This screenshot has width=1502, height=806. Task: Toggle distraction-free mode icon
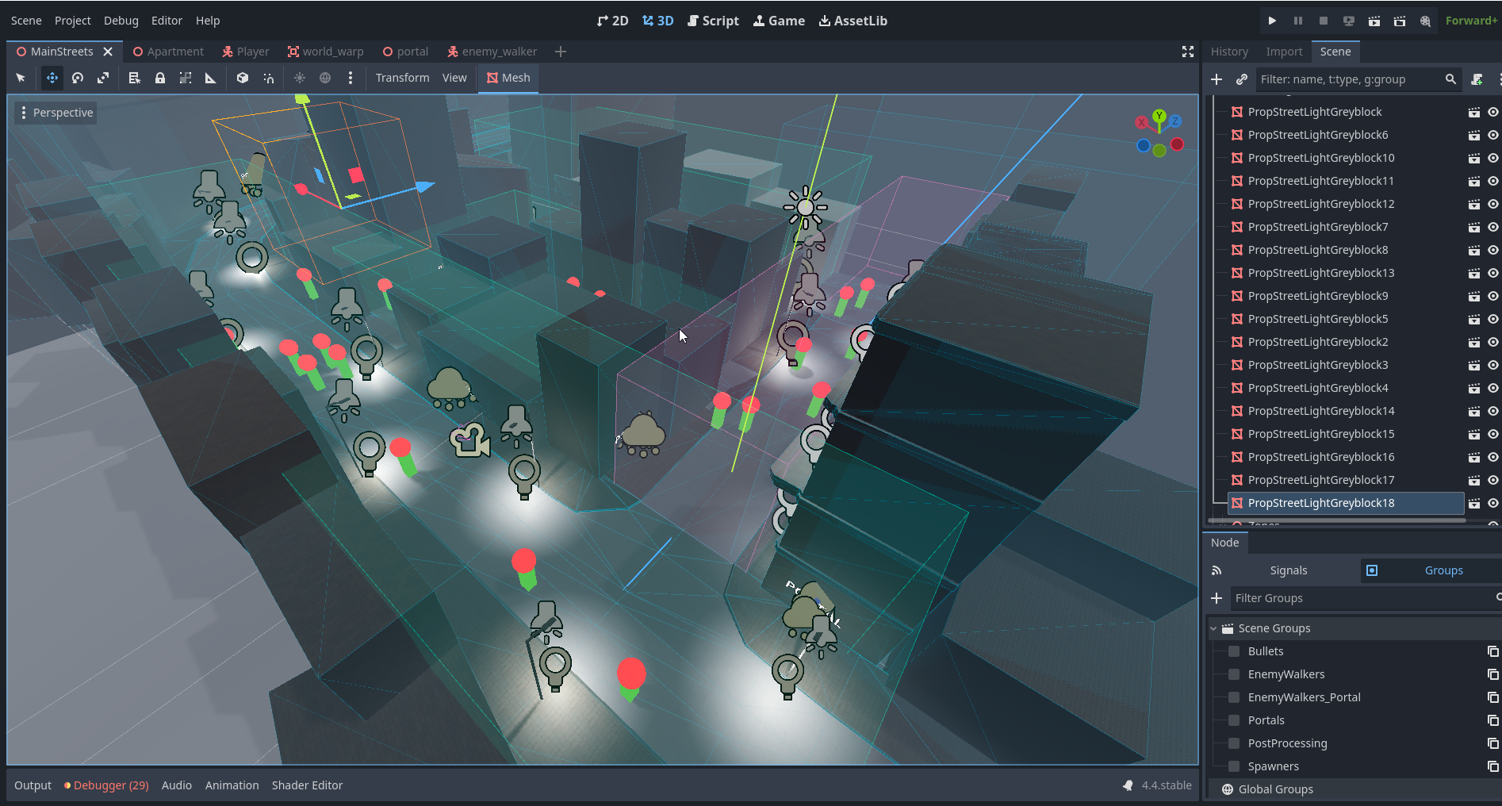1188,52
